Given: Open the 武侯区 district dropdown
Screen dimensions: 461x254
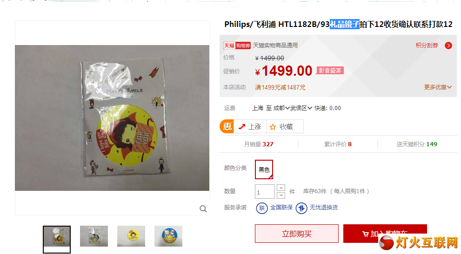Looking at the screenshot, I should point(301,108).
